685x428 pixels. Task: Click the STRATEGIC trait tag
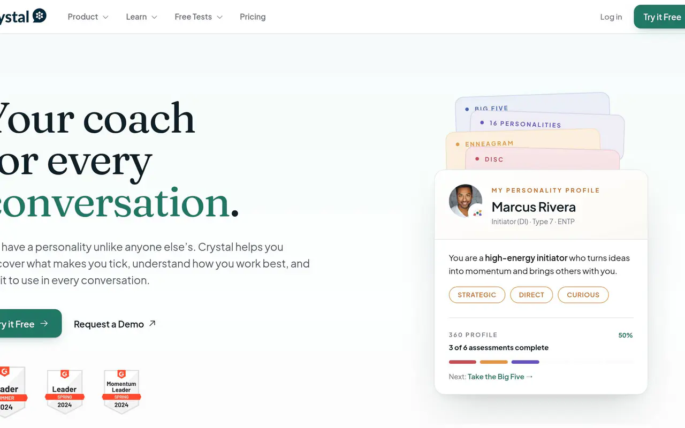click(477, 295)
